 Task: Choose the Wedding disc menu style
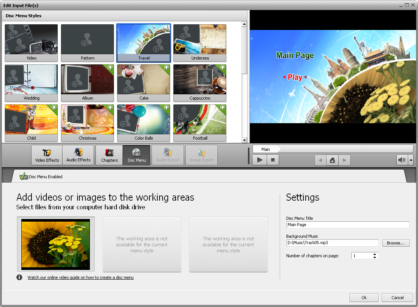coord(31,83)
